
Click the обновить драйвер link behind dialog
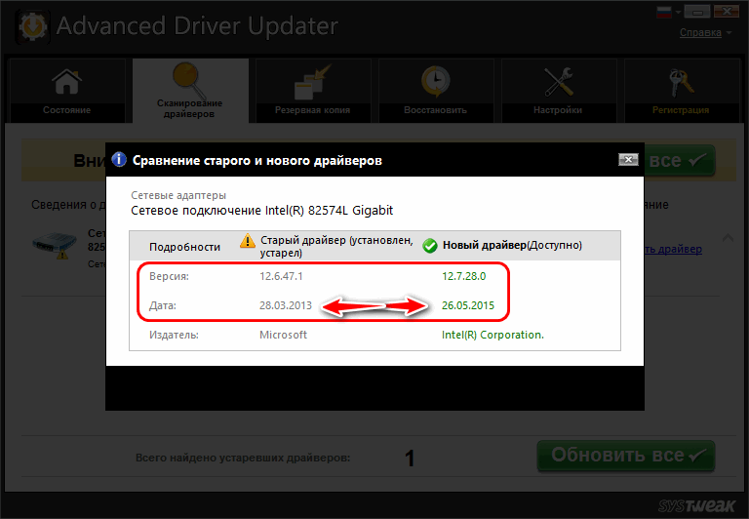click(x=673, y=249)
